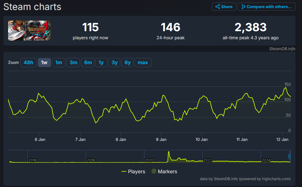Choose the 1y zoom option
Screen dimensions: 302x187
pos(101,62)
